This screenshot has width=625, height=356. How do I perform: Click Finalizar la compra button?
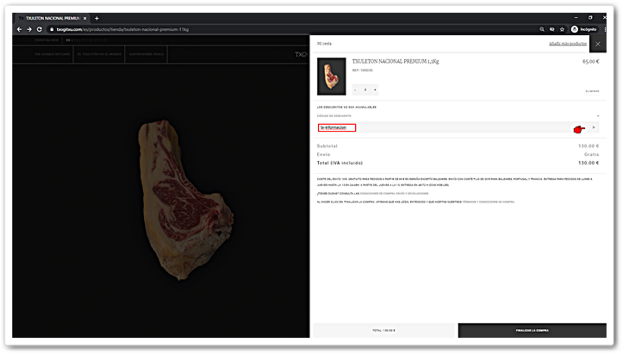(x=532, y=330)
